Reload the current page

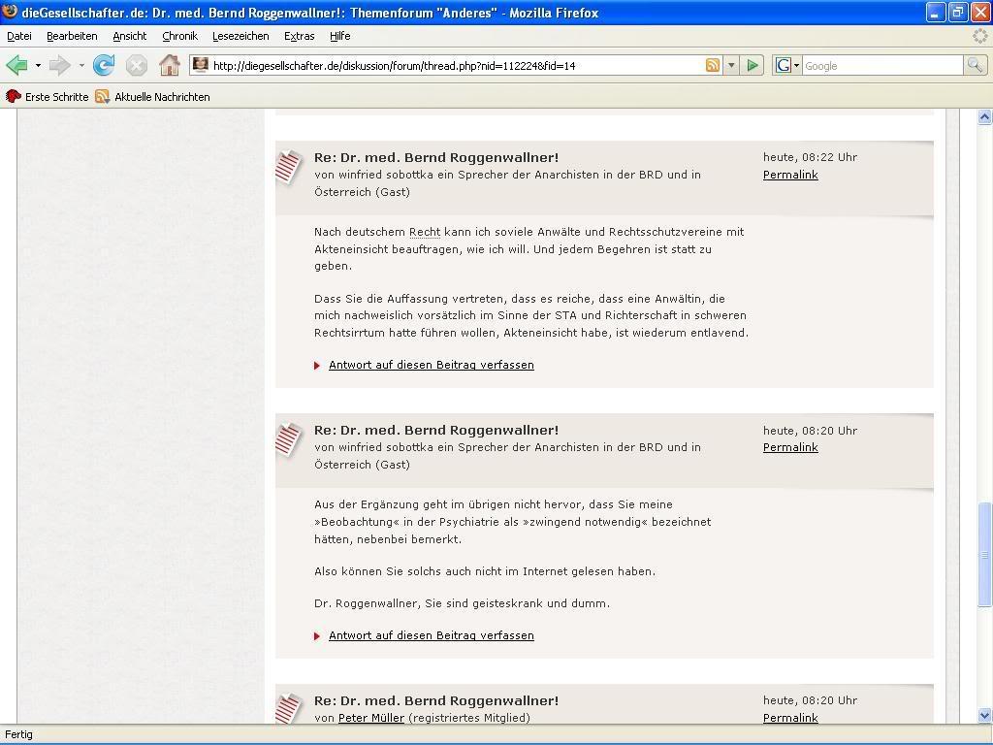[x=103, y=65]
